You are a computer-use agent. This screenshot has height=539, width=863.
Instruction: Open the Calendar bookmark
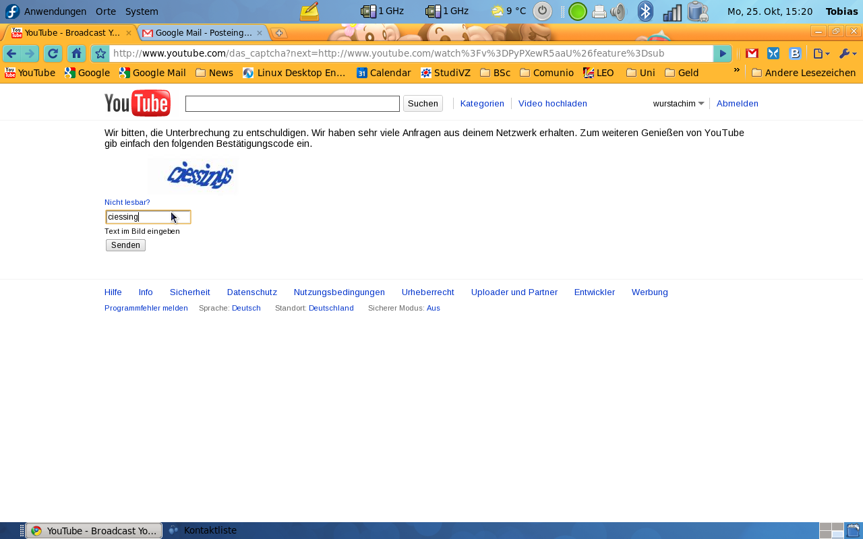coord(384,73)
